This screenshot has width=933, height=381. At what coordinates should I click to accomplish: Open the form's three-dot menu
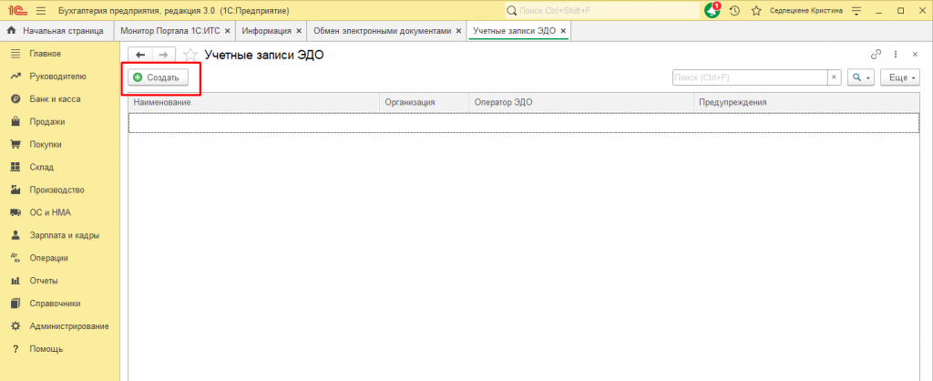point(896,54)
